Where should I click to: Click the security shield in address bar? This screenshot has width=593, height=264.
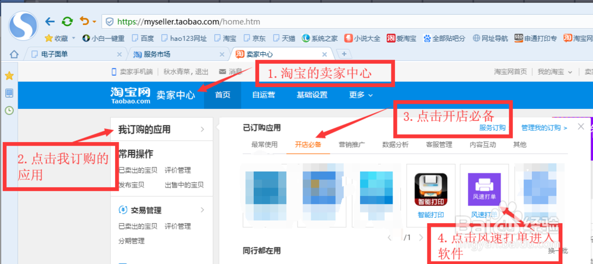(x=109, y=22)
